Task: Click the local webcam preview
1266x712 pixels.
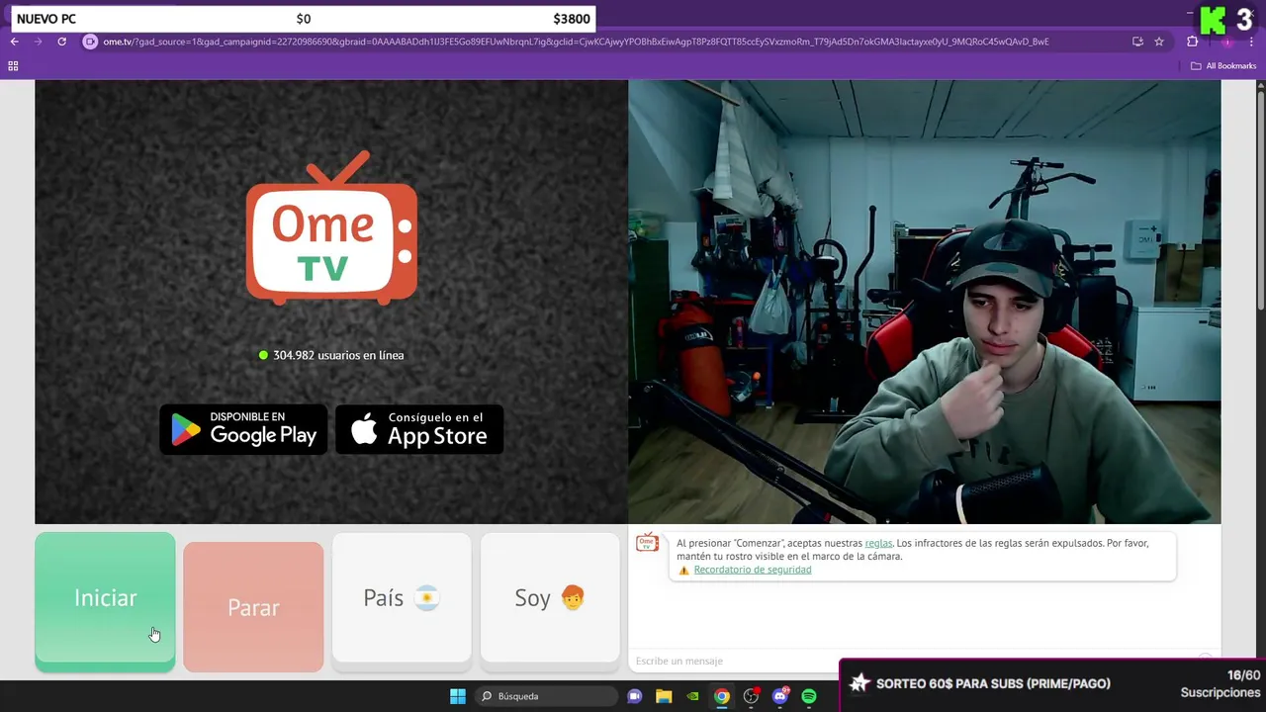Action: tap(924, 302)
